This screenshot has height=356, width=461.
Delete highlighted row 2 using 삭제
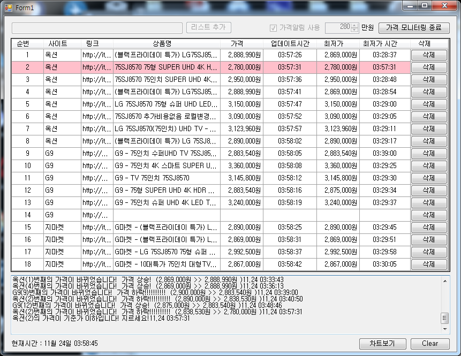pyautogui.click(x=428, y=67)
